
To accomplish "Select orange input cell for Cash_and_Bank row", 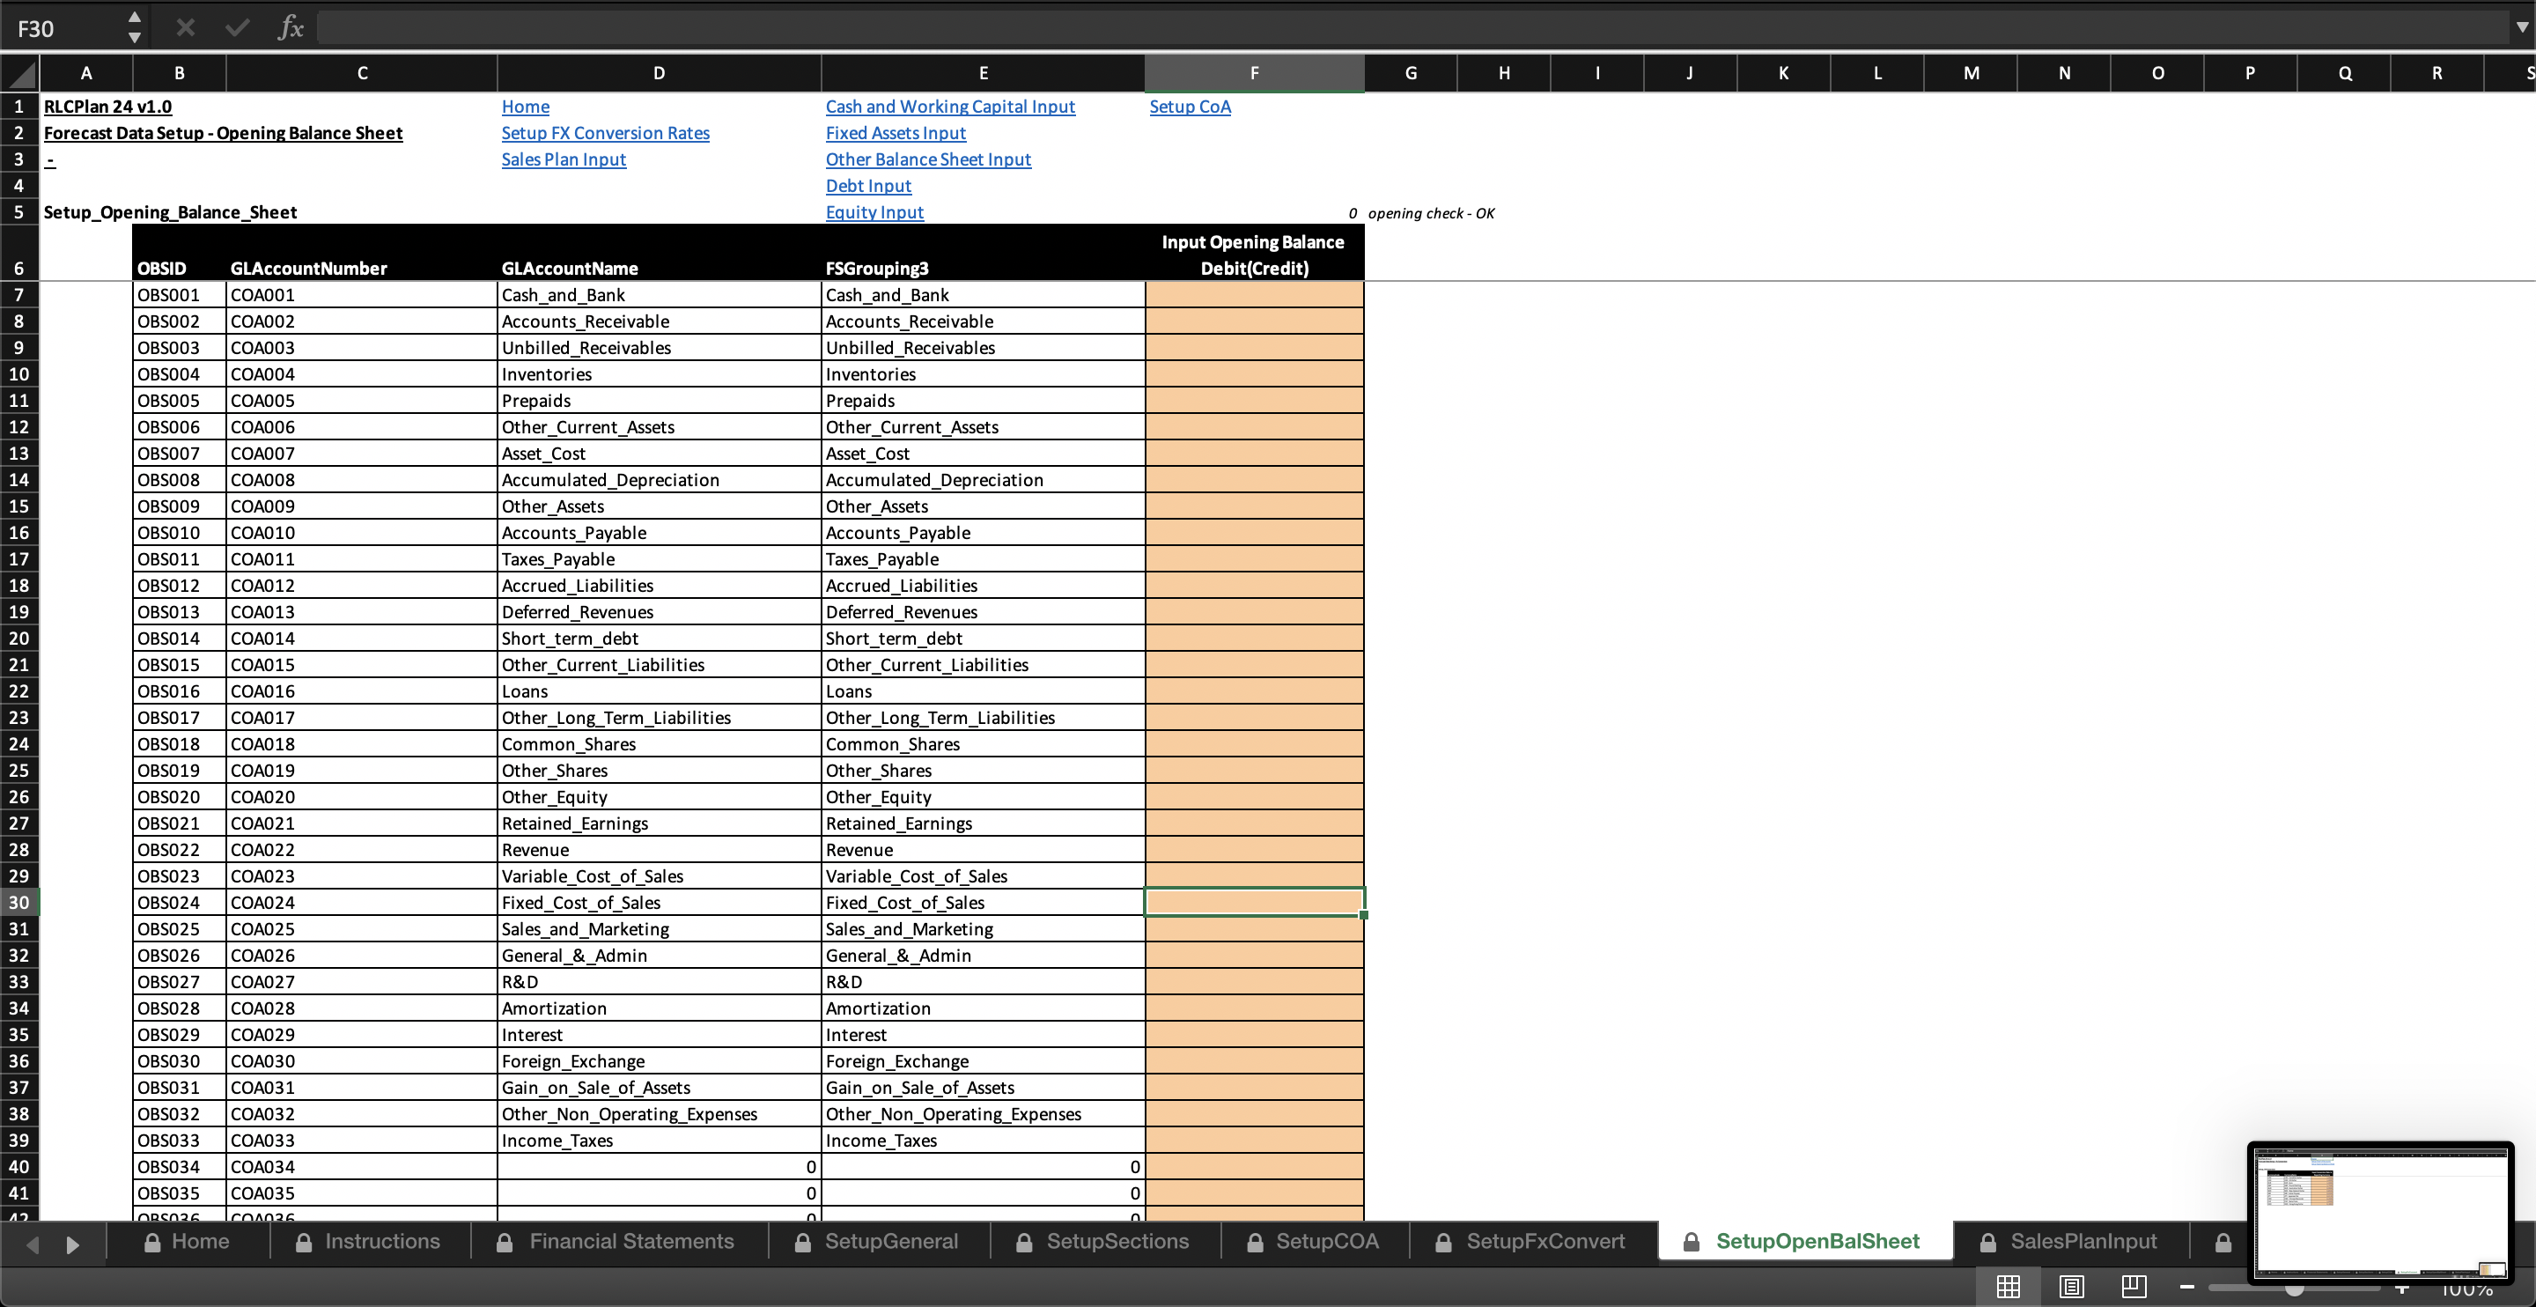I will 1253,294.
